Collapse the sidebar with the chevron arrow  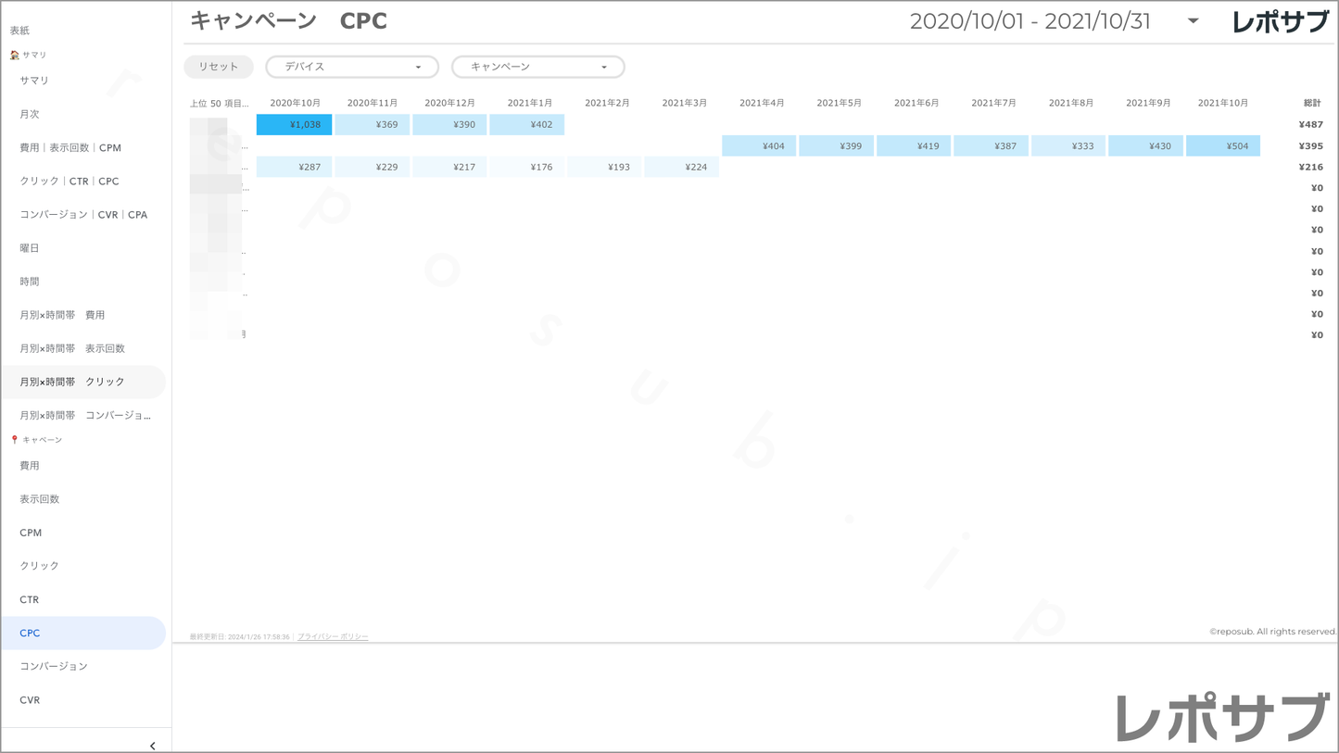click(x=152, y=746)
